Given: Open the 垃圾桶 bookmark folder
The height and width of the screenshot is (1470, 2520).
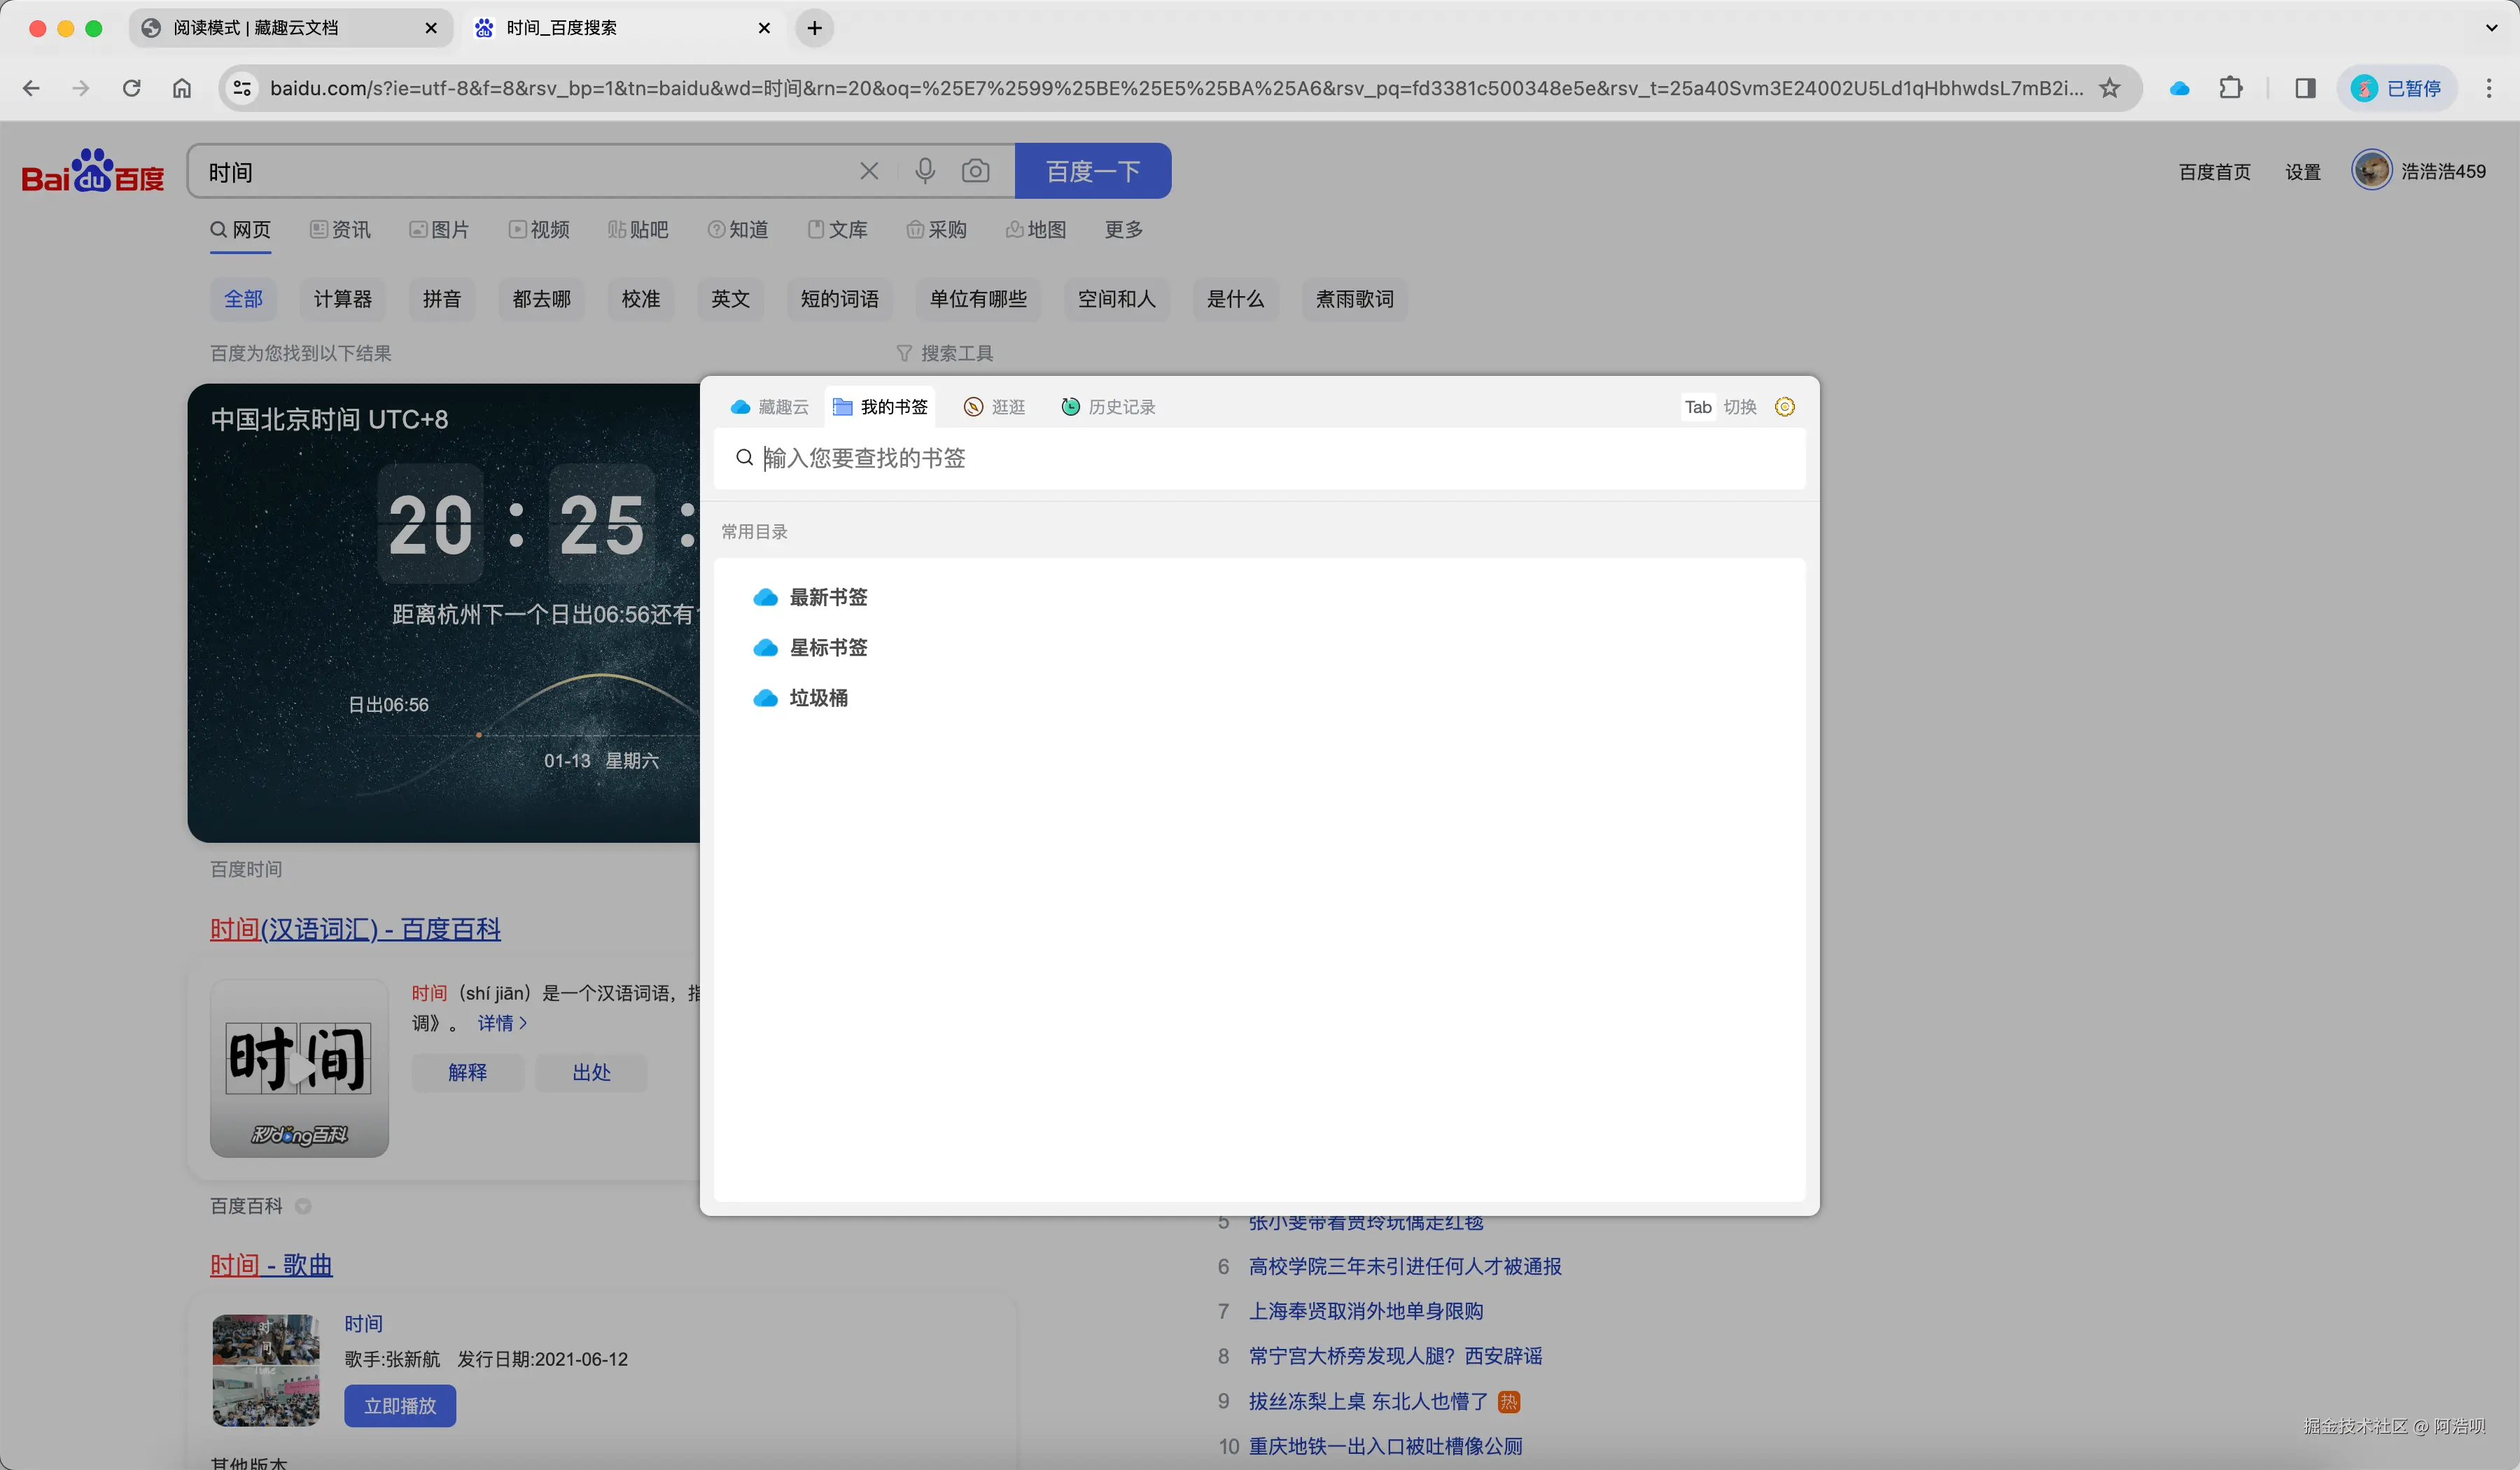Looking at the screenshot, I should (817, 698).
